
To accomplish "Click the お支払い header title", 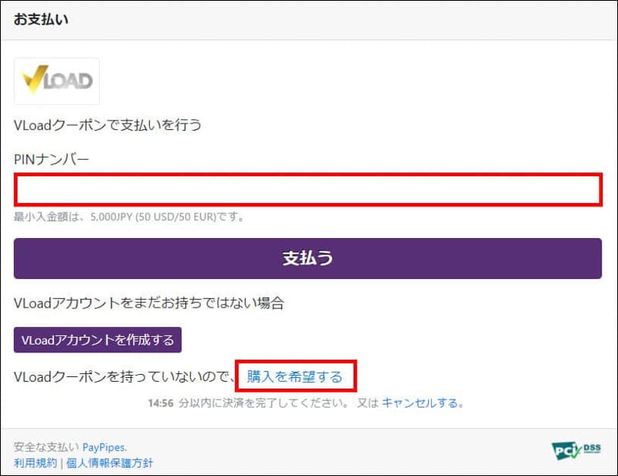I will (x=41, y=20).
